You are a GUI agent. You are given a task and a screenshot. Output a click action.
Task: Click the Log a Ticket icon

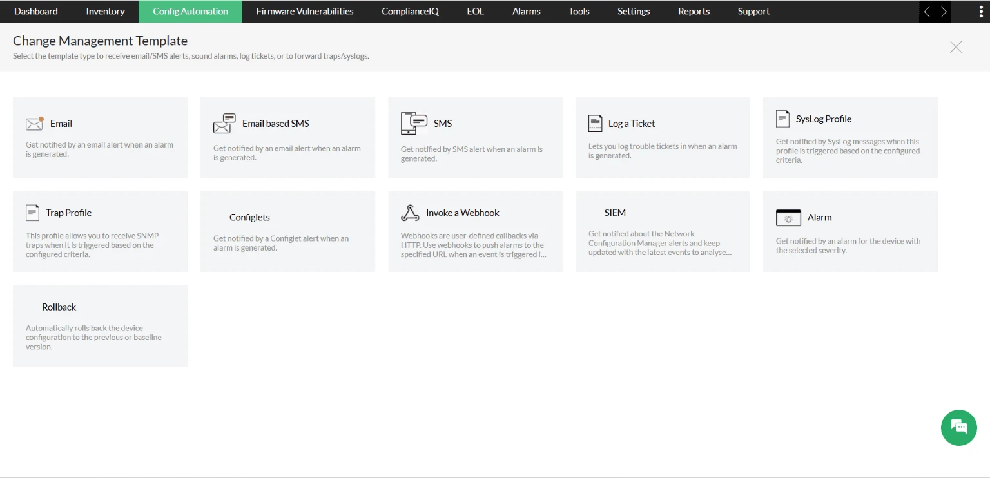[595, 124]
